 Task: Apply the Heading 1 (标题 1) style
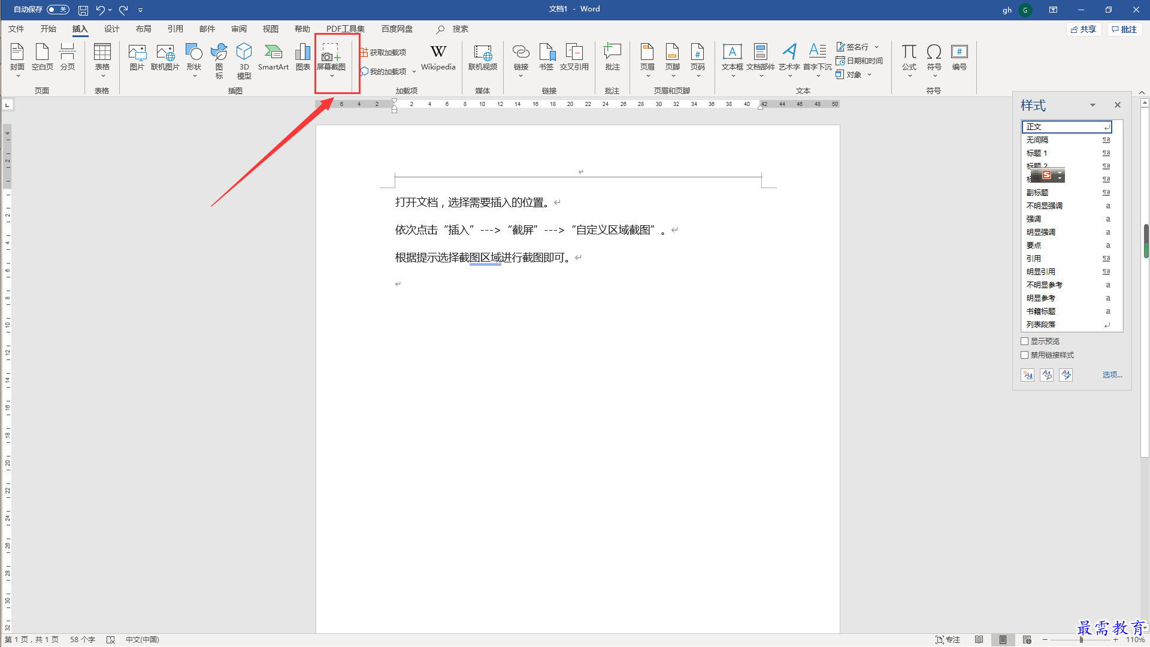(x=1067, y=153)
